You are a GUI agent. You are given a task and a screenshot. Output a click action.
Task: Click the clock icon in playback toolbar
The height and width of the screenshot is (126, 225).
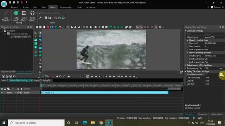[88, 76]
